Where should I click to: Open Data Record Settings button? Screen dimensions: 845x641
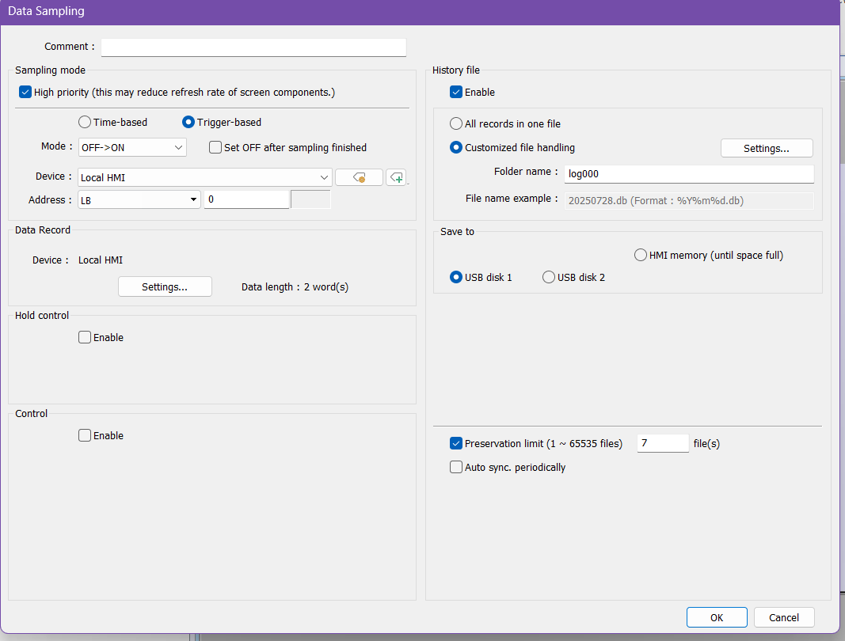[165, 286]
